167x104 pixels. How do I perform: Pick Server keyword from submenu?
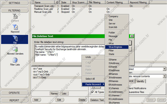[117, 24]
